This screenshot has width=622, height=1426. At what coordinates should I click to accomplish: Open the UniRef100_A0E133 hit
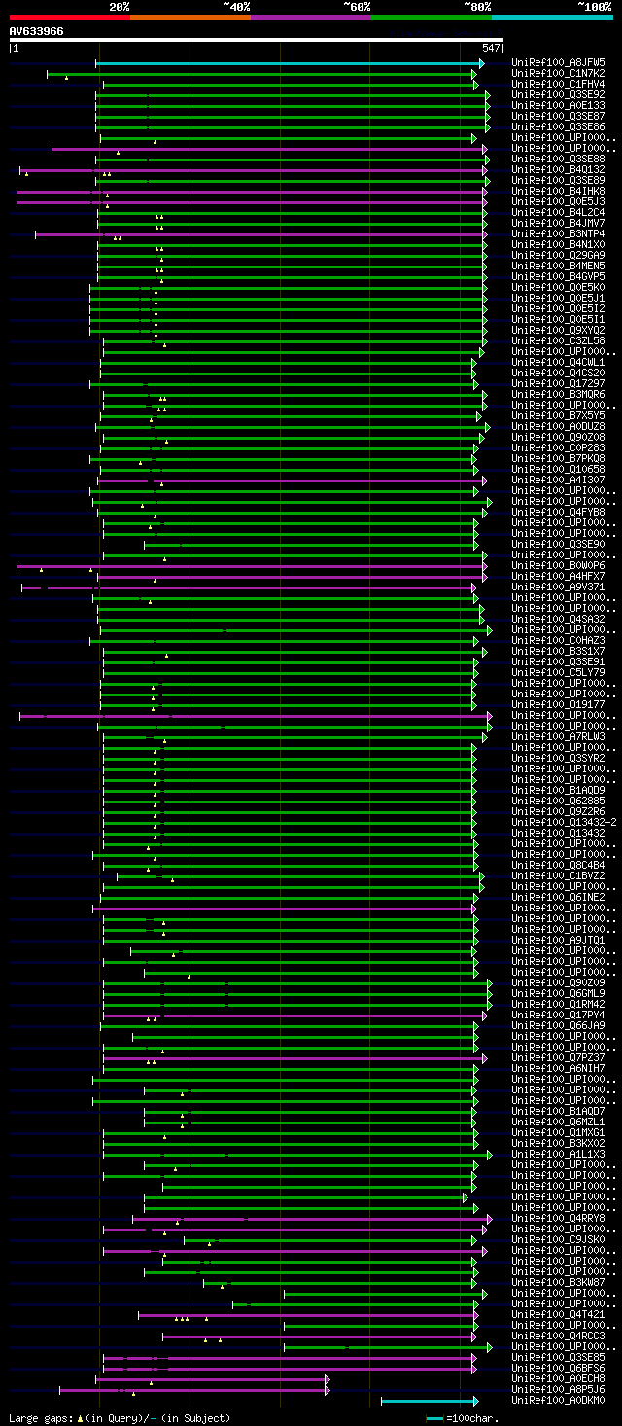558,106
